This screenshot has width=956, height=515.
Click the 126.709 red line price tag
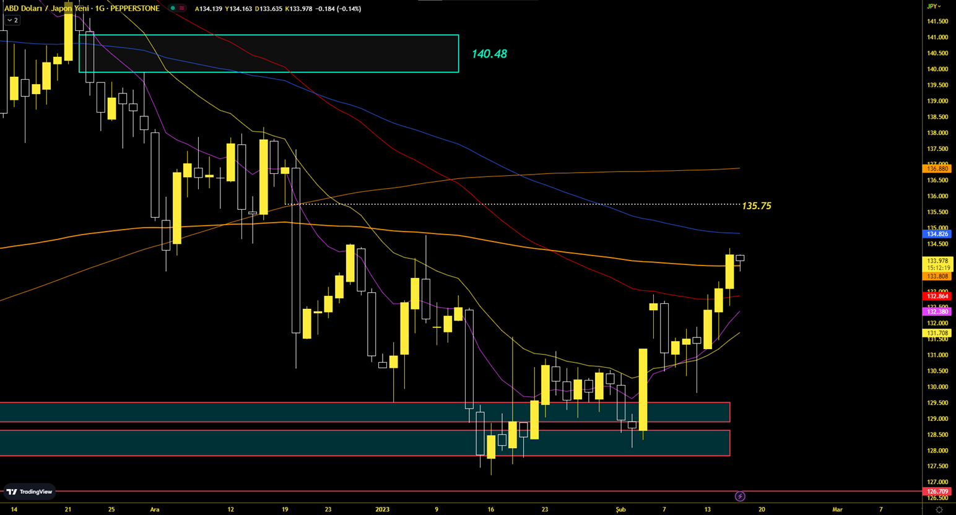point(937,491)
